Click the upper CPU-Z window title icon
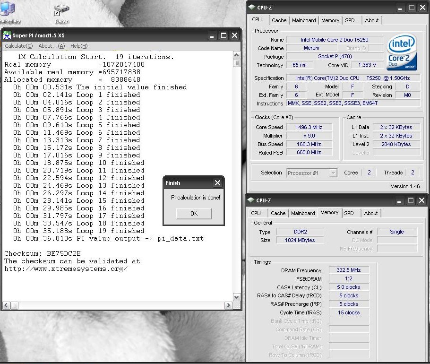This screenshot has height=364, width=430. click(x=251, y=8)
